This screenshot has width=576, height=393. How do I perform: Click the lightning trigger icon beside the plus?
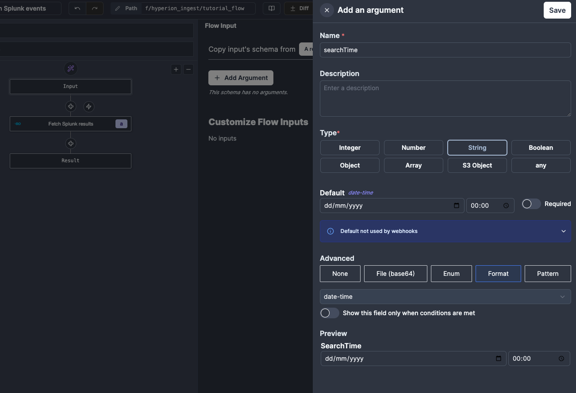88,107
